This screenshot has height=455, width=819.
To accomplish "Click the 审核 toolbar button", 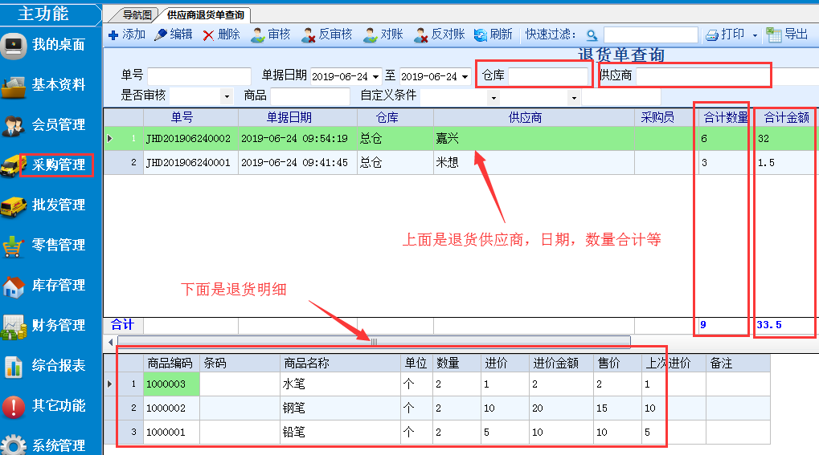I will pos(271,35).
